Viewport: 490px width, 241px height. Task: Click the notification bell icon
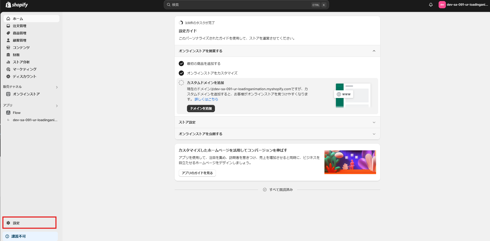coord(431,4)
